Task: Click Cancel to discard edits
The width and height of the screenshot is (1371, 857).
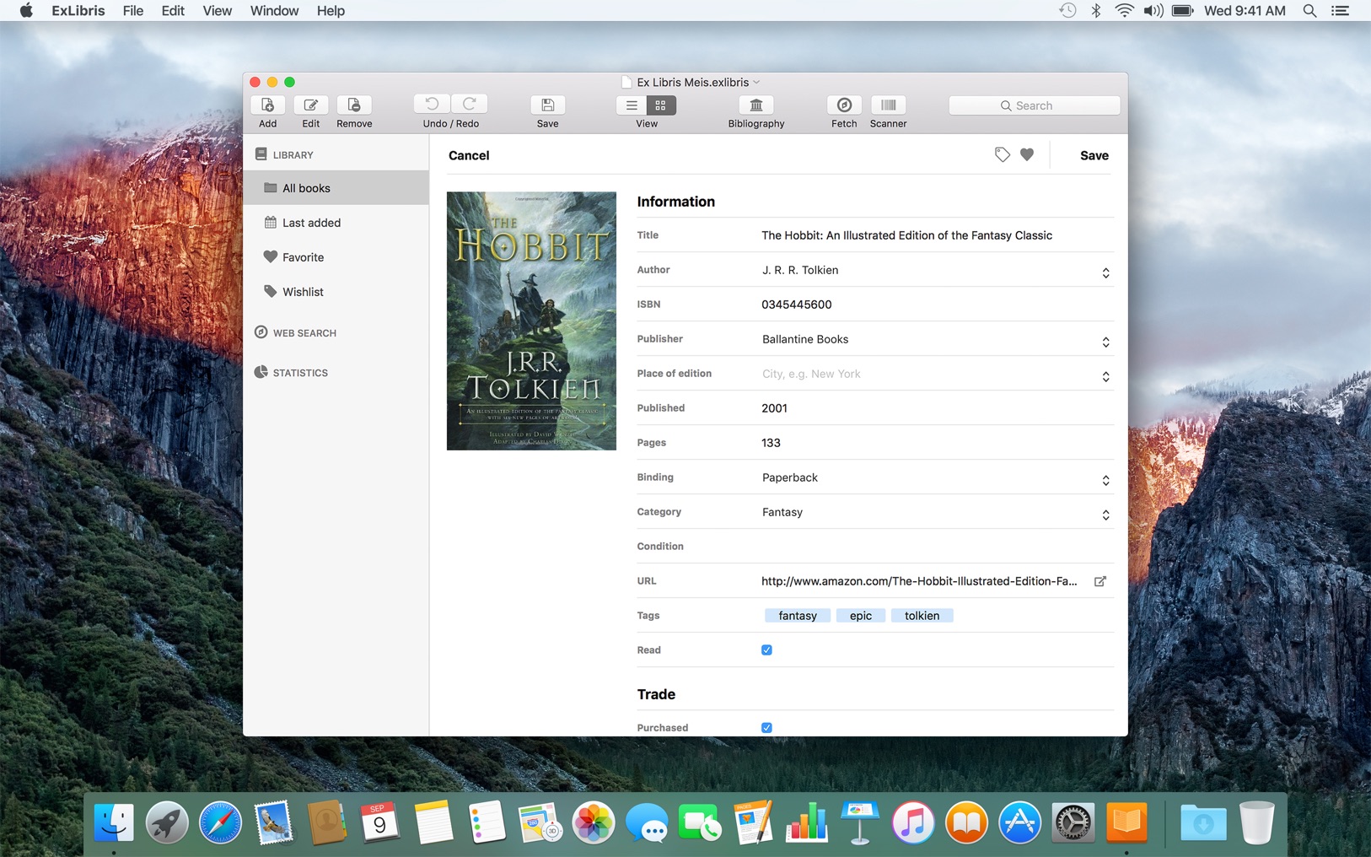Action: [469, 156]
